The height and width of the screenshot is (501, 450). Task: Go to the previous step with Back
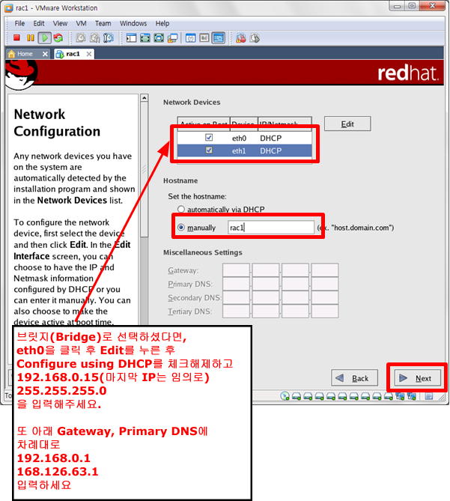click(x=354, y=378)
